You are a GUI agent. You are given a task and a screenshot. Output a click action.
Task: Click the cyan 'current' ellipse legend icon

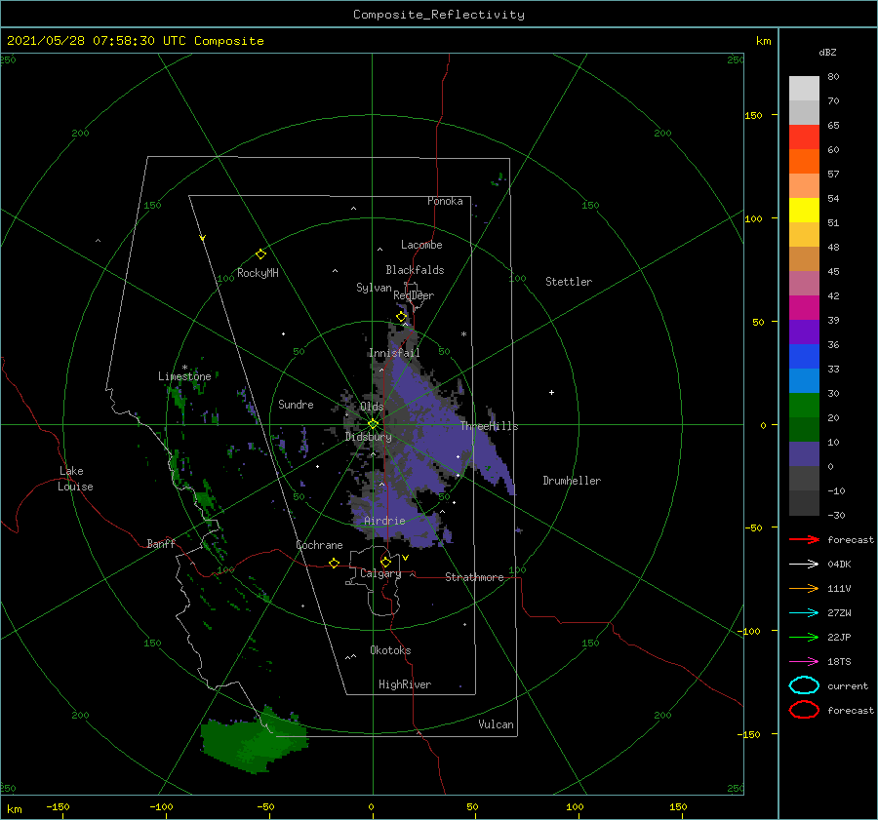tap(804, 685)
